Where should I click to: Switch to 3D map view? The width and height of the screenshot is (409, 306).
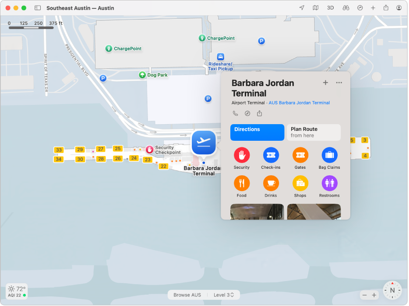(330, 8)
